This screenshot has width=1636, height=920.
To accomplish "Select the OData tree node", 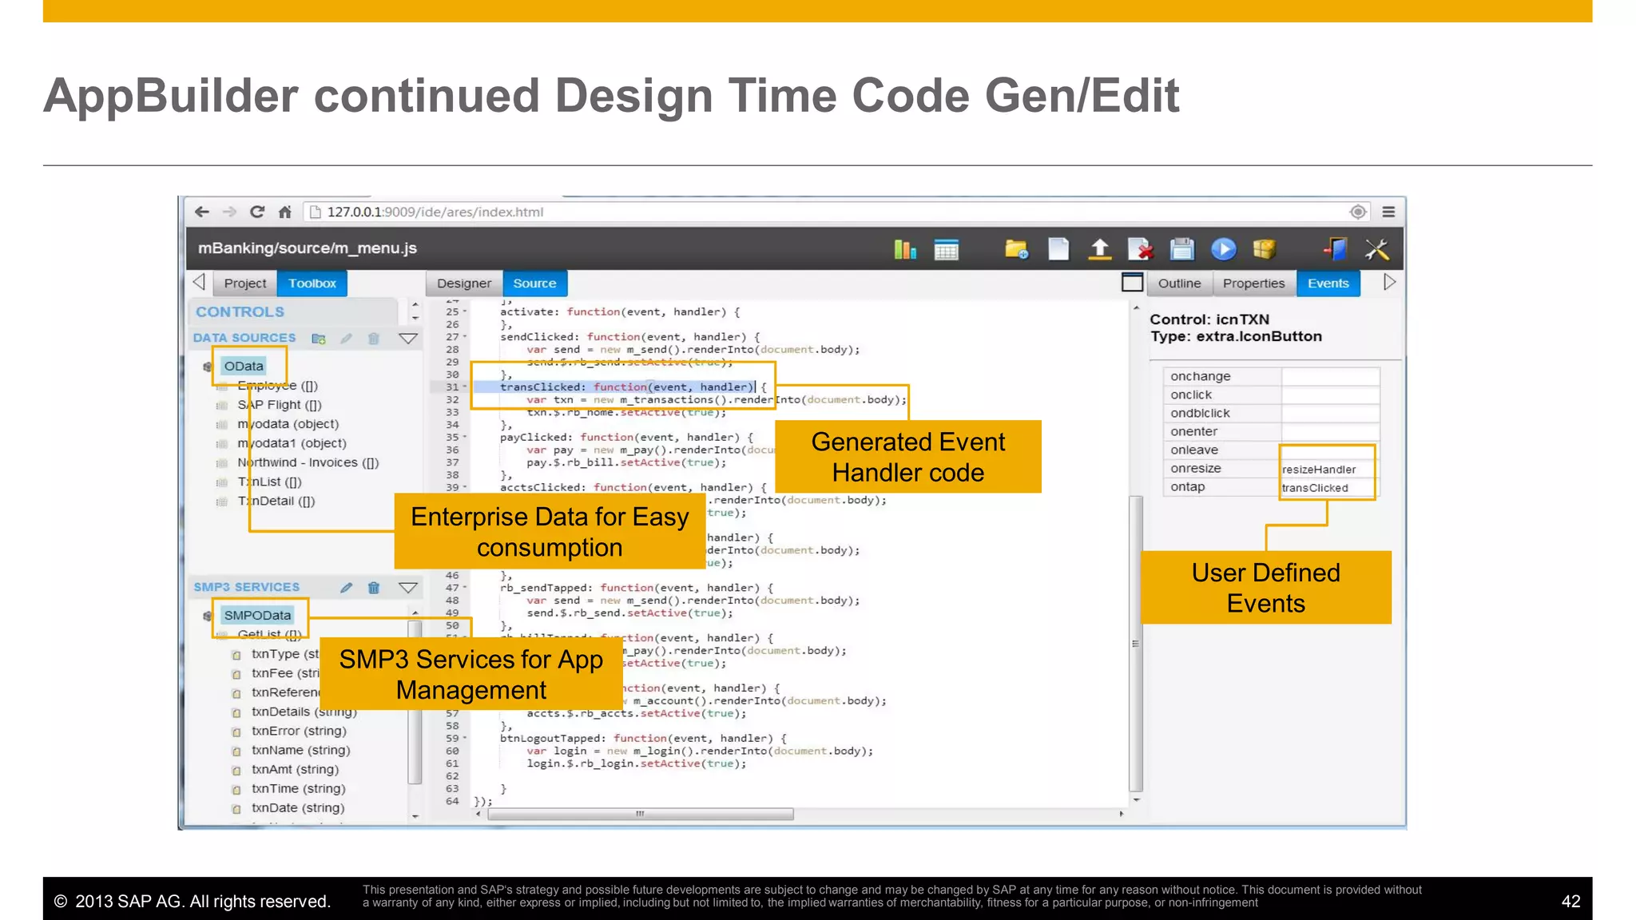I will [x=244, y=367].
